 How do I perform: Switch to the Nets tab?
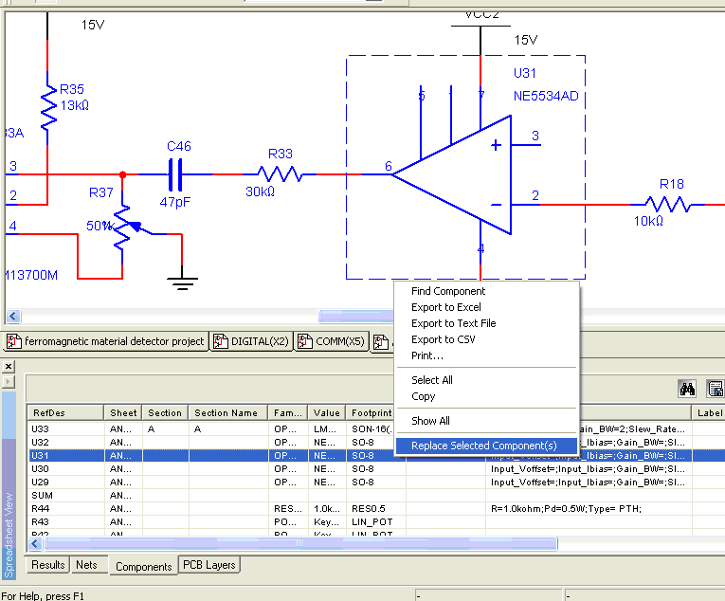pos(86,565)
